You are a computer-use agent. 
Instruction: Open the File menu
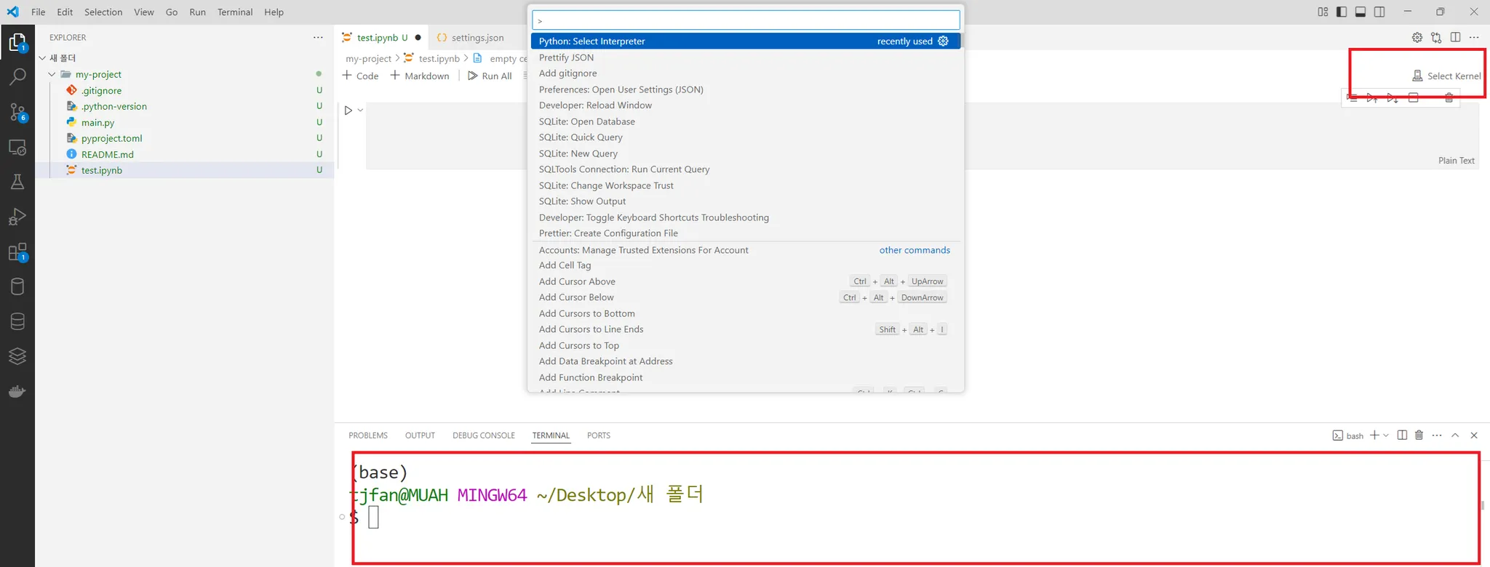tap(39, 12)
